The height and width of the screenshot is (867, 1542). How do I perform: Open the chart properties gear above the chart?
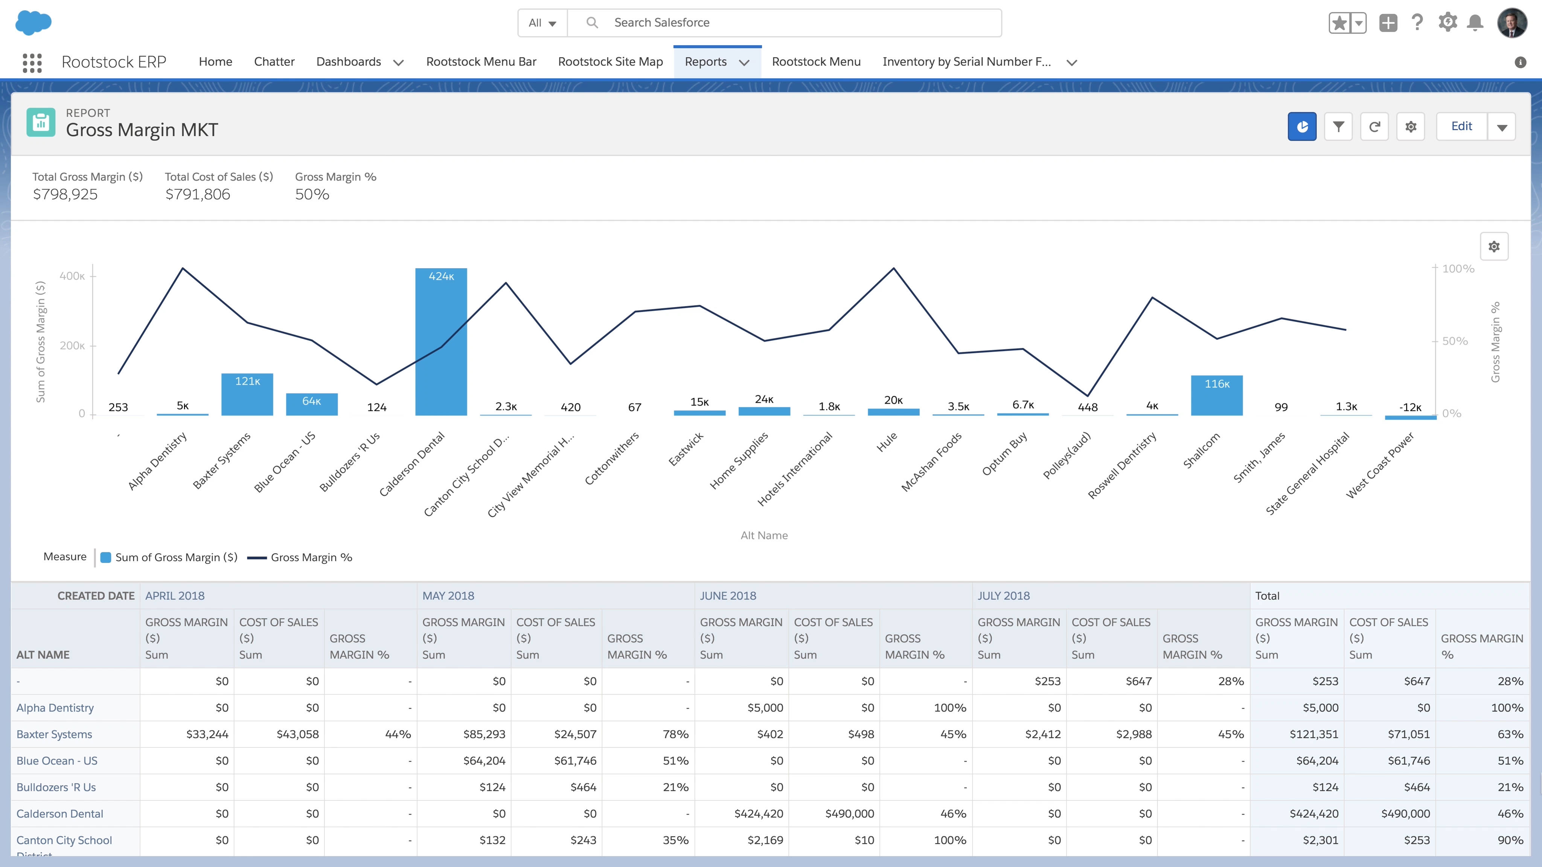[1493, 246]
